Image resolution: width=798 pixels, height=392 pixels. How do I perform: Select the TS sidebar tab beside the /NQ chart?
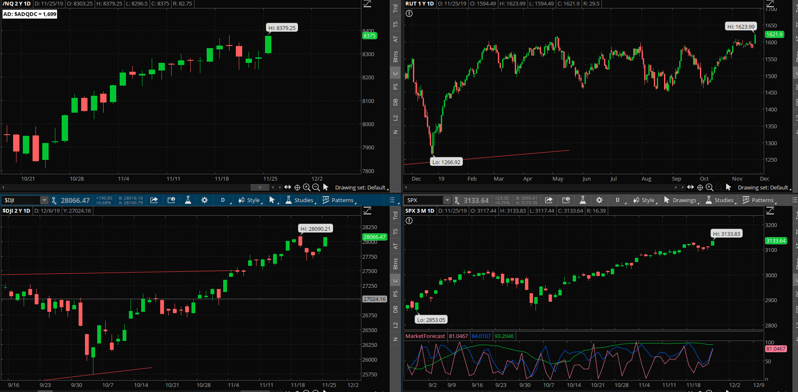point(395,24)
